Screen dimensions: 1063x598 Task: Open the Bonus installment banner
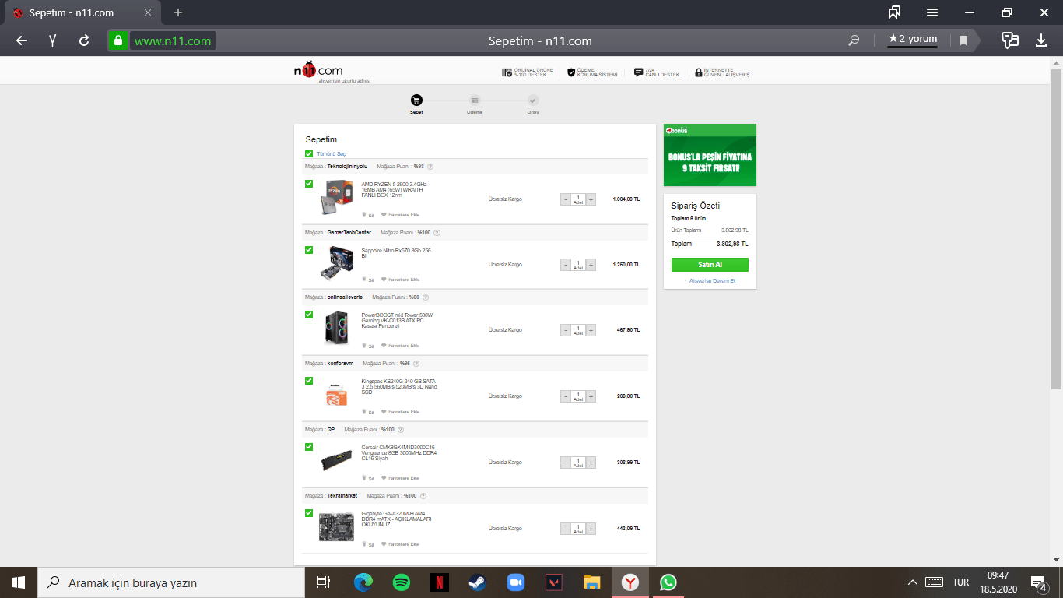tap(710, 155)
